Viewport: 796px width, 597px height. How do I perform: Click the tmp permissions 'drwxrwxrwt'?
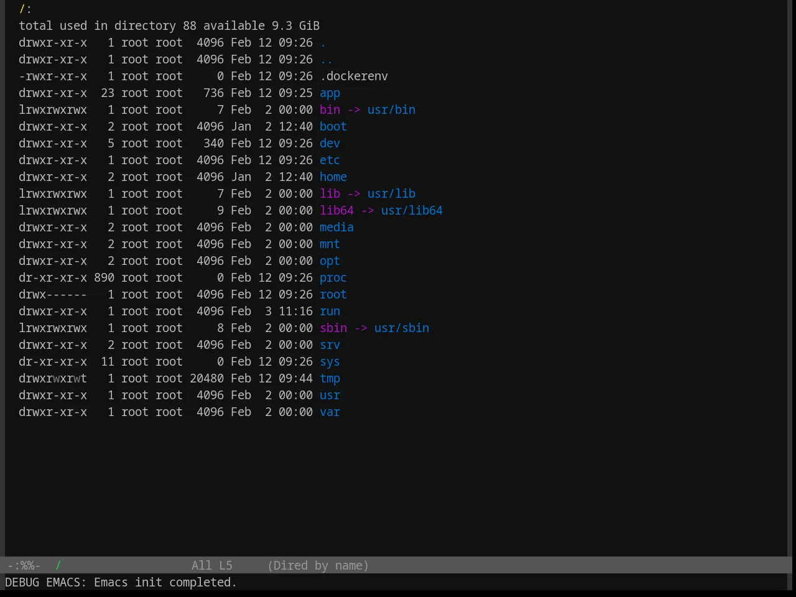pos(53,379)
